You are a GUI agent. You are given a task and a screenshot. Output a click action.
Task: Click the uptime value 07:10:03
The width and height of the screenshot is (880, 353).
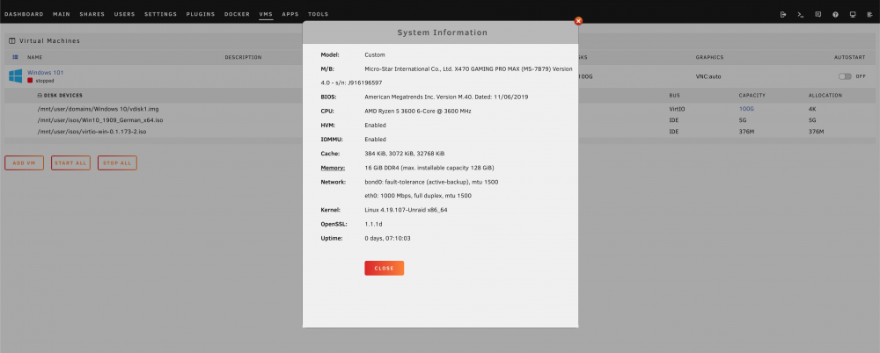pyautogui.click(x=387, y=238)
